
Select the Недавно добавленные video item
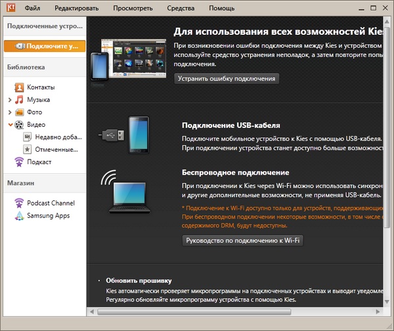[59, 137]
